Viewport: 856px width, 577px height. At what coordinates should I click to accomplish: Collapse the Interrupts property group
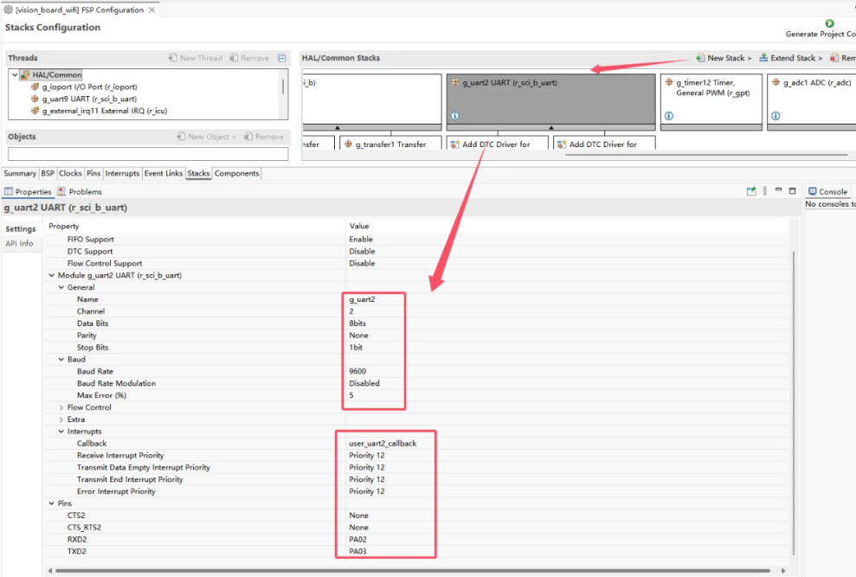pyautogui.click(x=61, y=432)
